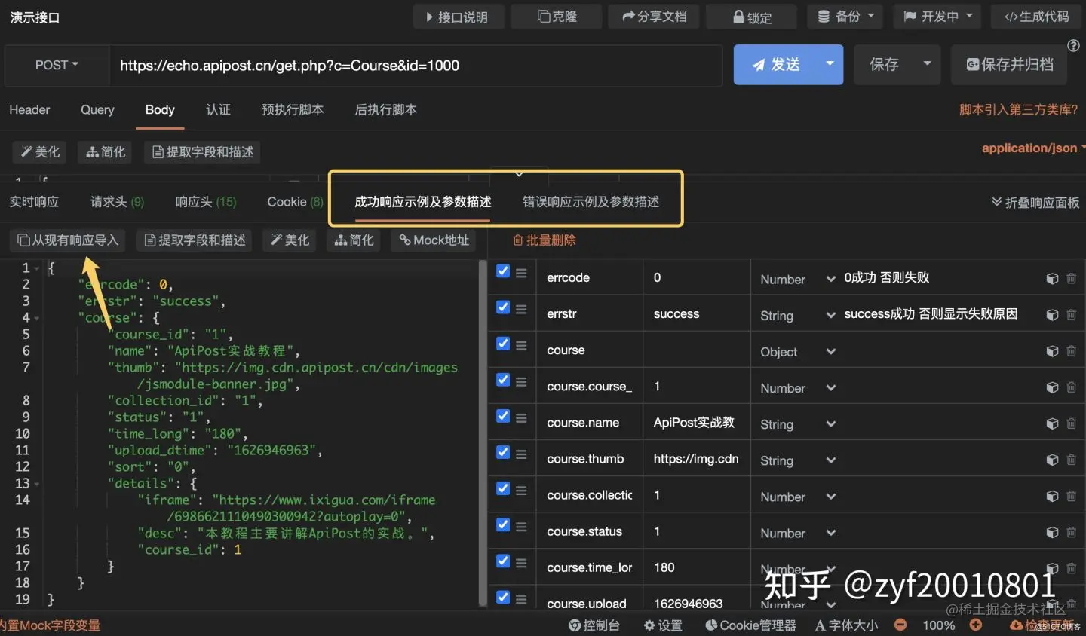Open the 开发中 status dropdown
1086x636 pixels.
pos(937,17)
